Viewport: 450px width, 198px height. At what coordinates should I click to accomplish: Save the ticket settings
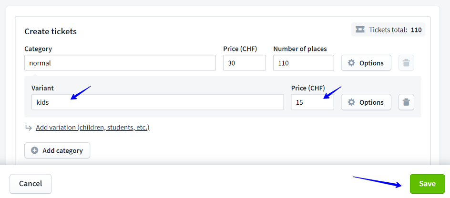pyautogui.click(x=427, y=184)
